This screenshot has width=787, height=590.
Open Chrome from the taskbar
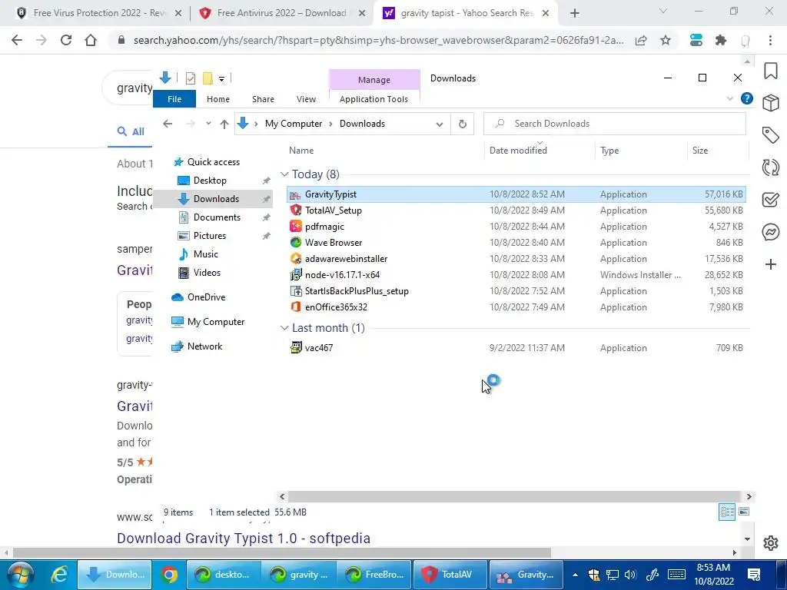(169, 575)
